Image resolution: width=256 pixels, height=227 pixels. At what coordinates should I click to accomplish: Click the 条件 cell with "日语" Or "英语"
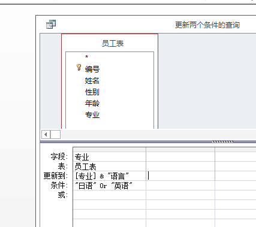click(x=110, y=186)
